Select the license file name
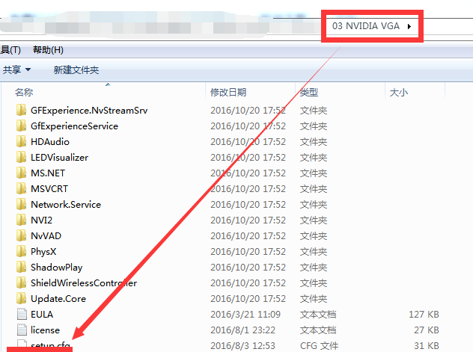 coord(45,330)
